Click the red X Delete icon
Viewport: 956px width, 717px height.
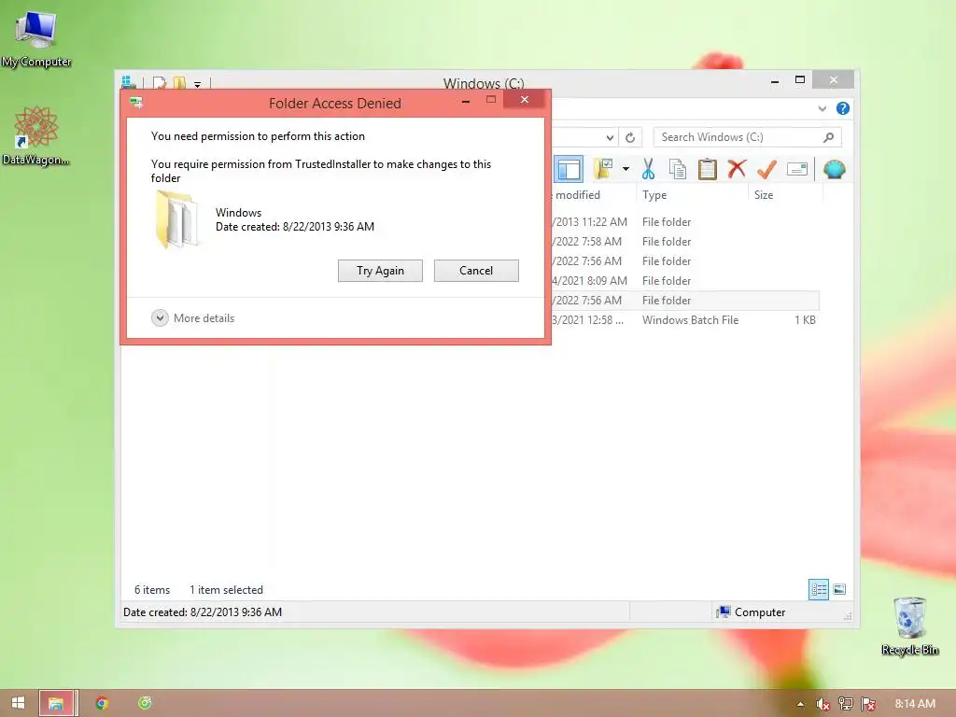[737, 168]
